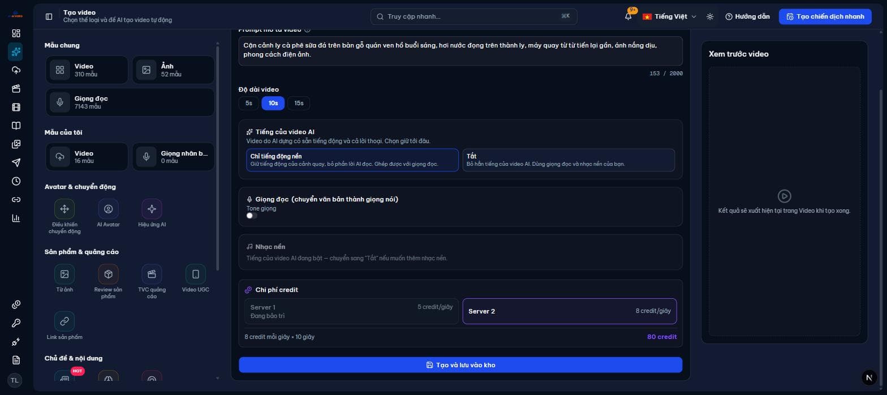Image resolution: width=887 pixels, height=395 pixels.
Task: Open the Hướng dẫn guide link
Action: [747, 16]
